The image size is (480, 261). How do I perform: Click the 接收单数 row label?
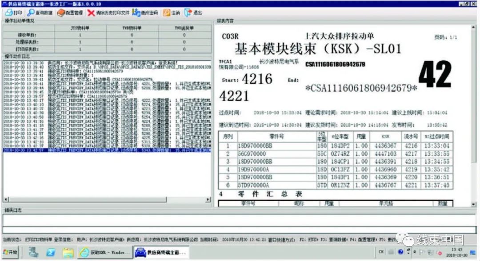27,35
